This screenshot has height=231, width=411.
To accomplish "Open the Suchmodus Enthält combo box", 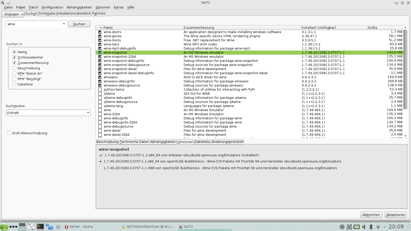I will (48, 113).
